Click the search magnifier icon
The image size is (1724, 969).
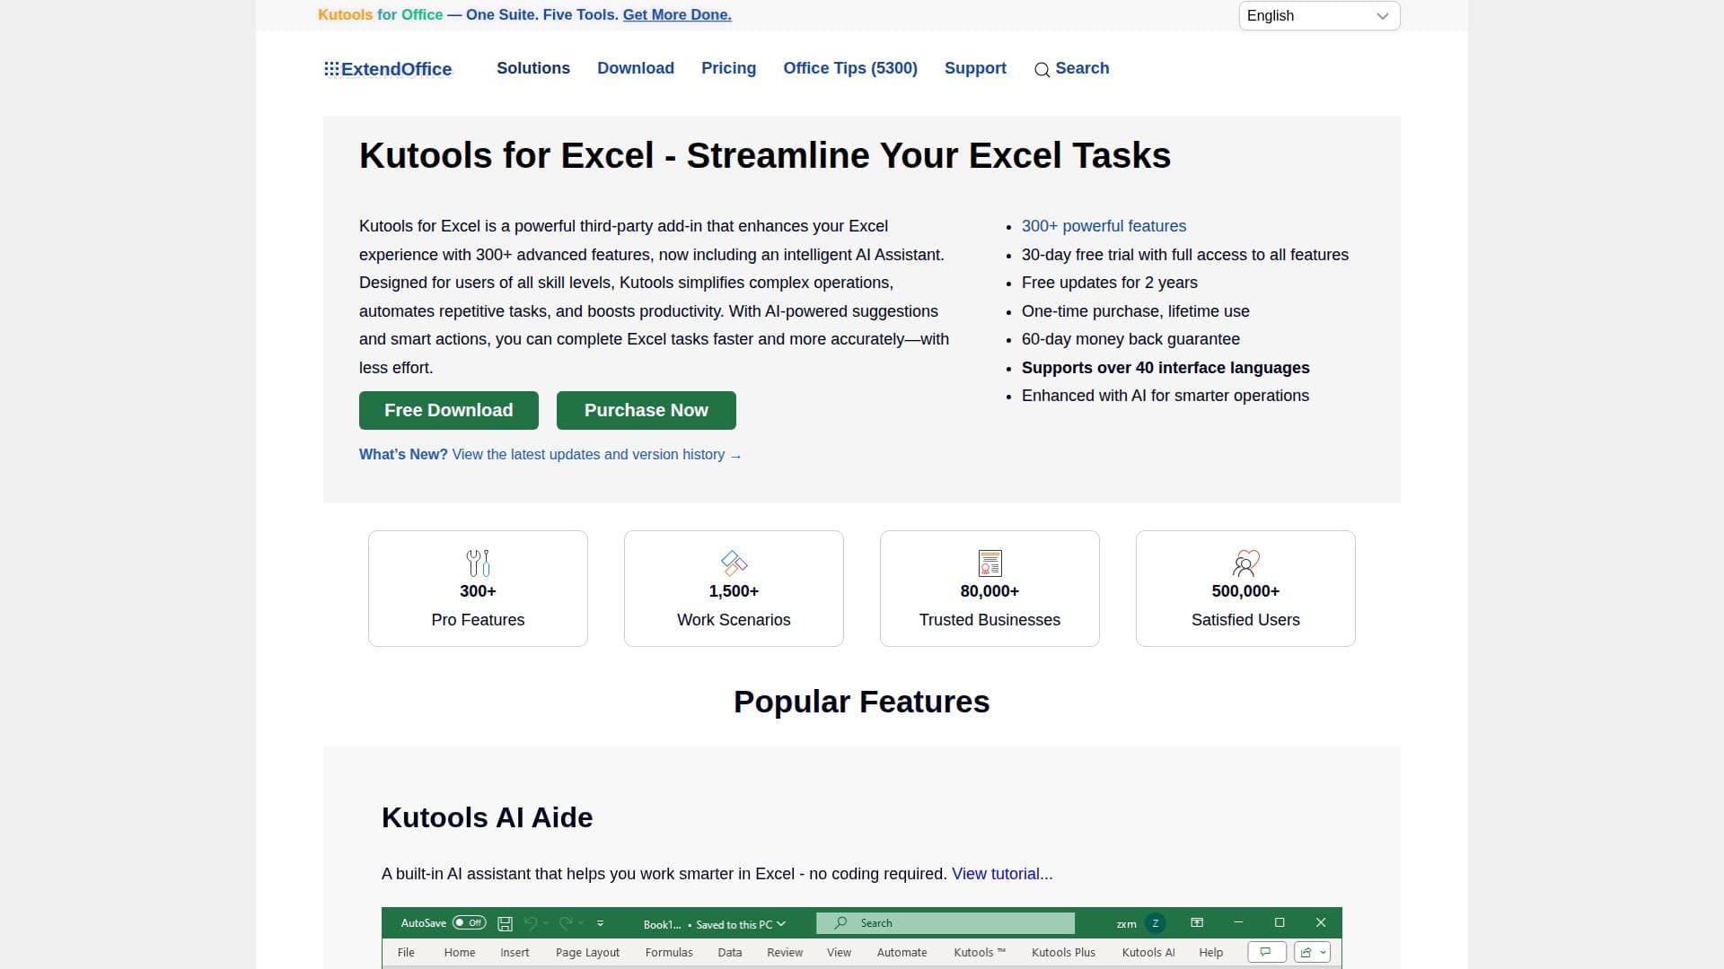[1042, 70]
